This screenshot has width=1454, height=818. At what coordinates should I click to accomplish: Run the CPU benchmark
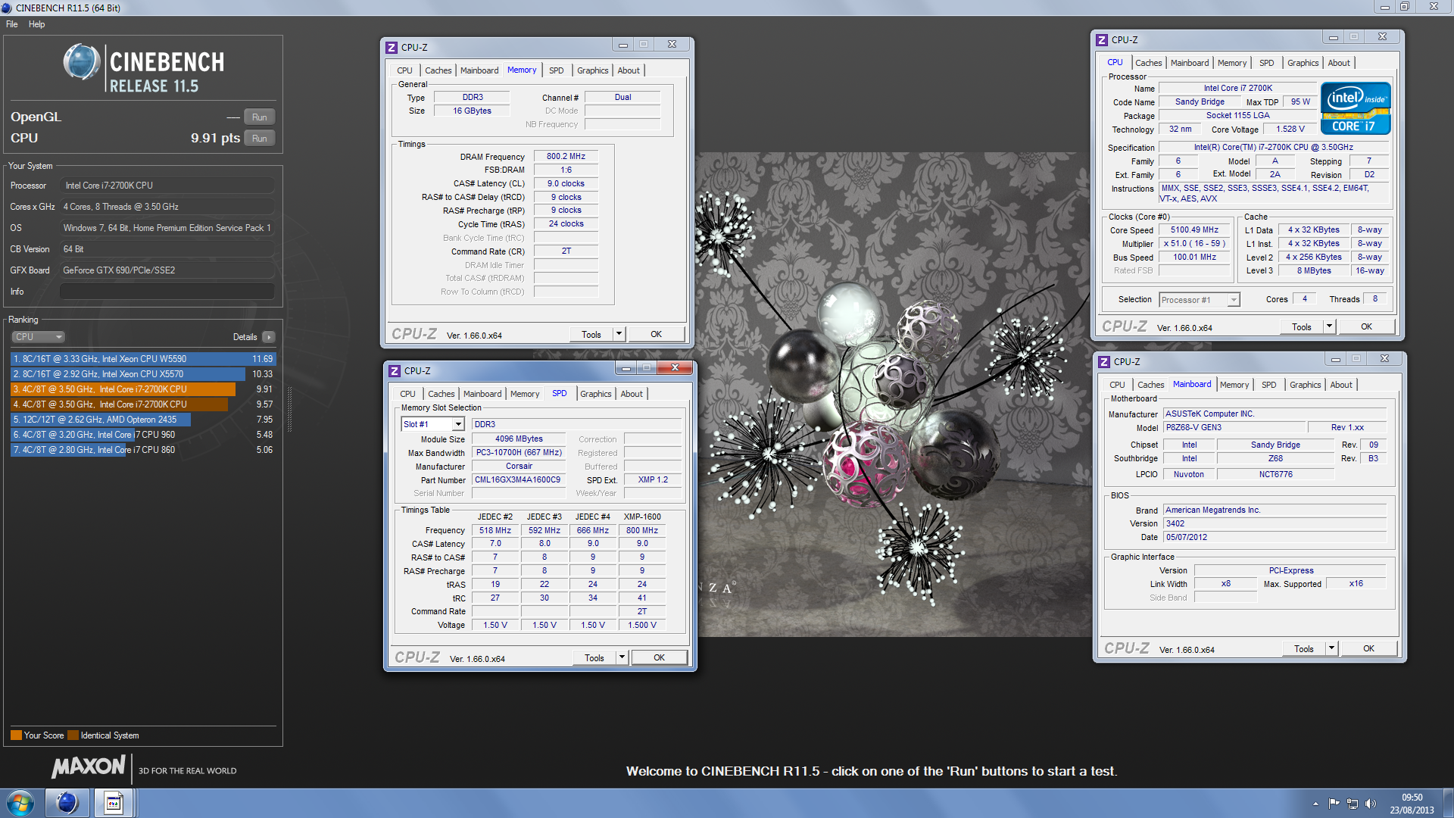[260, 139]
